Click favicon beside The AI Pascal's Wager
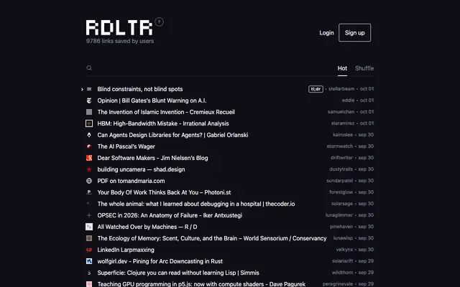 point(89,146)
